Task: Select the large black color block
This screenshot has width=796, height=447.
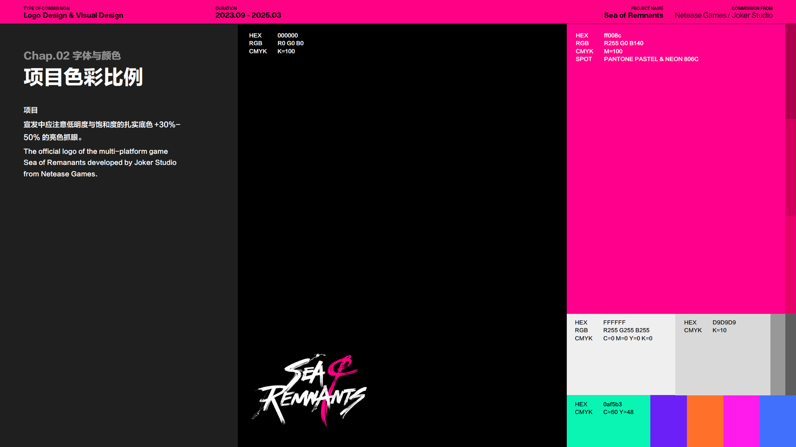Action: (x=402, y=235)
